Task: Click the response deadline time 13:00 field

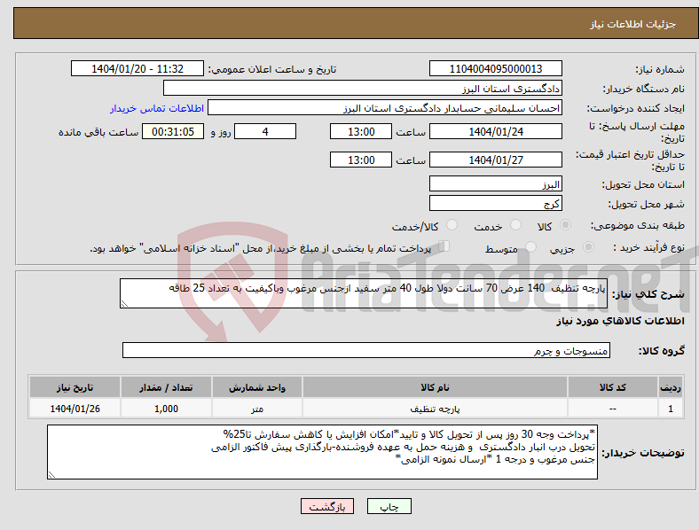Action: [x=361, y=131]
